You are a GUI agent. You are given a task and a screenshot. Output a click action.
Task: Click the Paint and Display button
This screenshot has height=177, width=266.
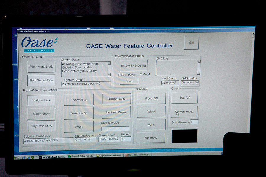tap(116, 112)
